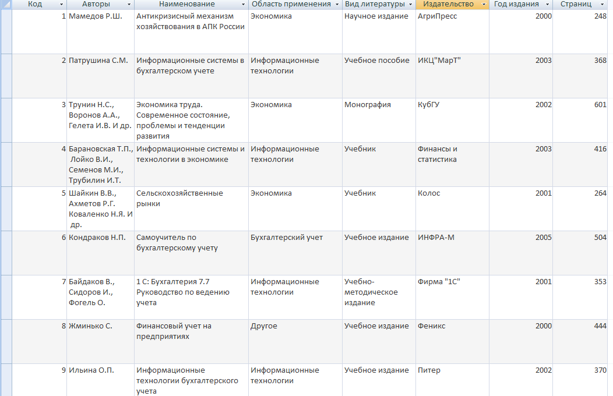Click the year cell 2005
613x396 pixels.
[521, 253]
